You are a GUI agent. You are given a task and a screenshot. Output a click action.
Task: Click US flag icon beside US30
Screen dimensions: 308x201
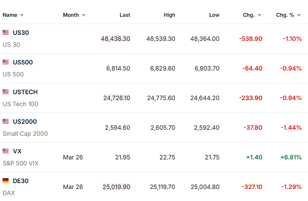(5, 33)
